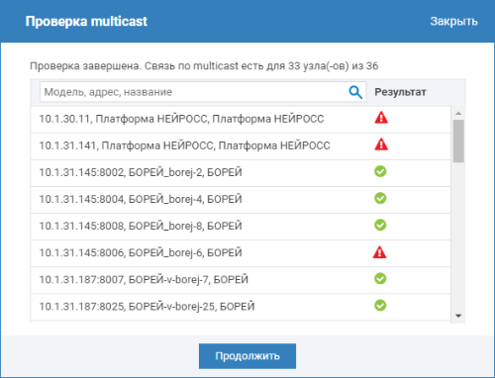Click green check icon for borej-2 row

click(x=380, y=171)
